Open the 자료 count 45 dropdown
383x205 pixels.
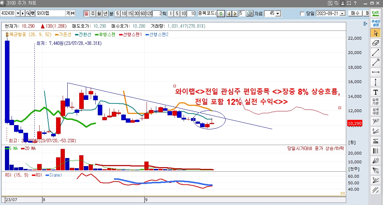[278, 13]
